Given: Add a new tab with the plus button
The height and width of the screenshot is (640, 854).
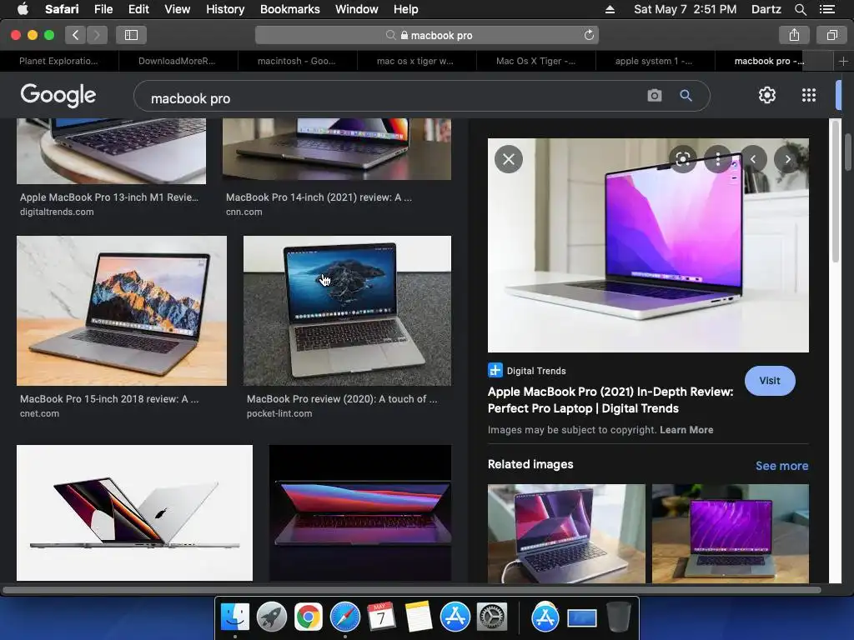Looking at the screenshot, I should [x=843, y=61].
